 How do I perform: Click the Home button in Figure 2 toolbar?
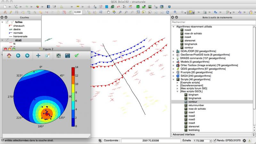click(9, 56)
